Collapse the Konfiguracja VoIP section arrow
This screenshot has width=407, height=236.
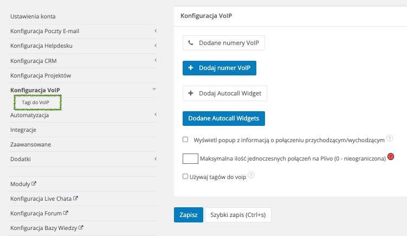(154, 89)
